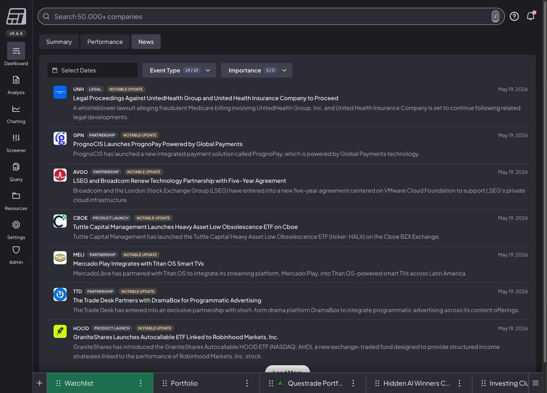Open the Query sidebar icon

(x=16, y=167)
